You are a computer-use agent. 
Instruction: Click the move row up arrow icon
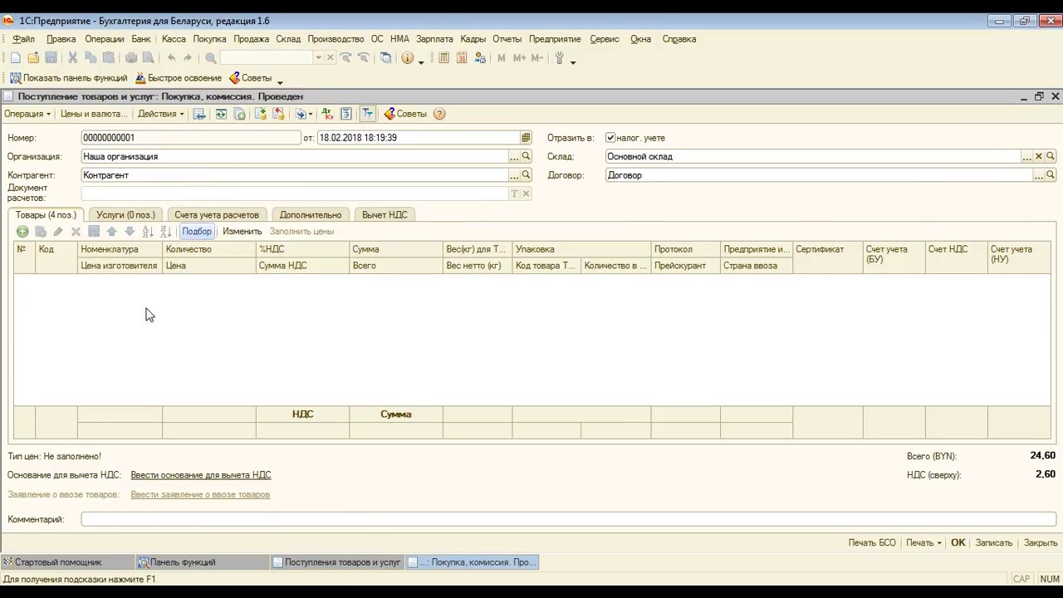click(x=112, y=232)
